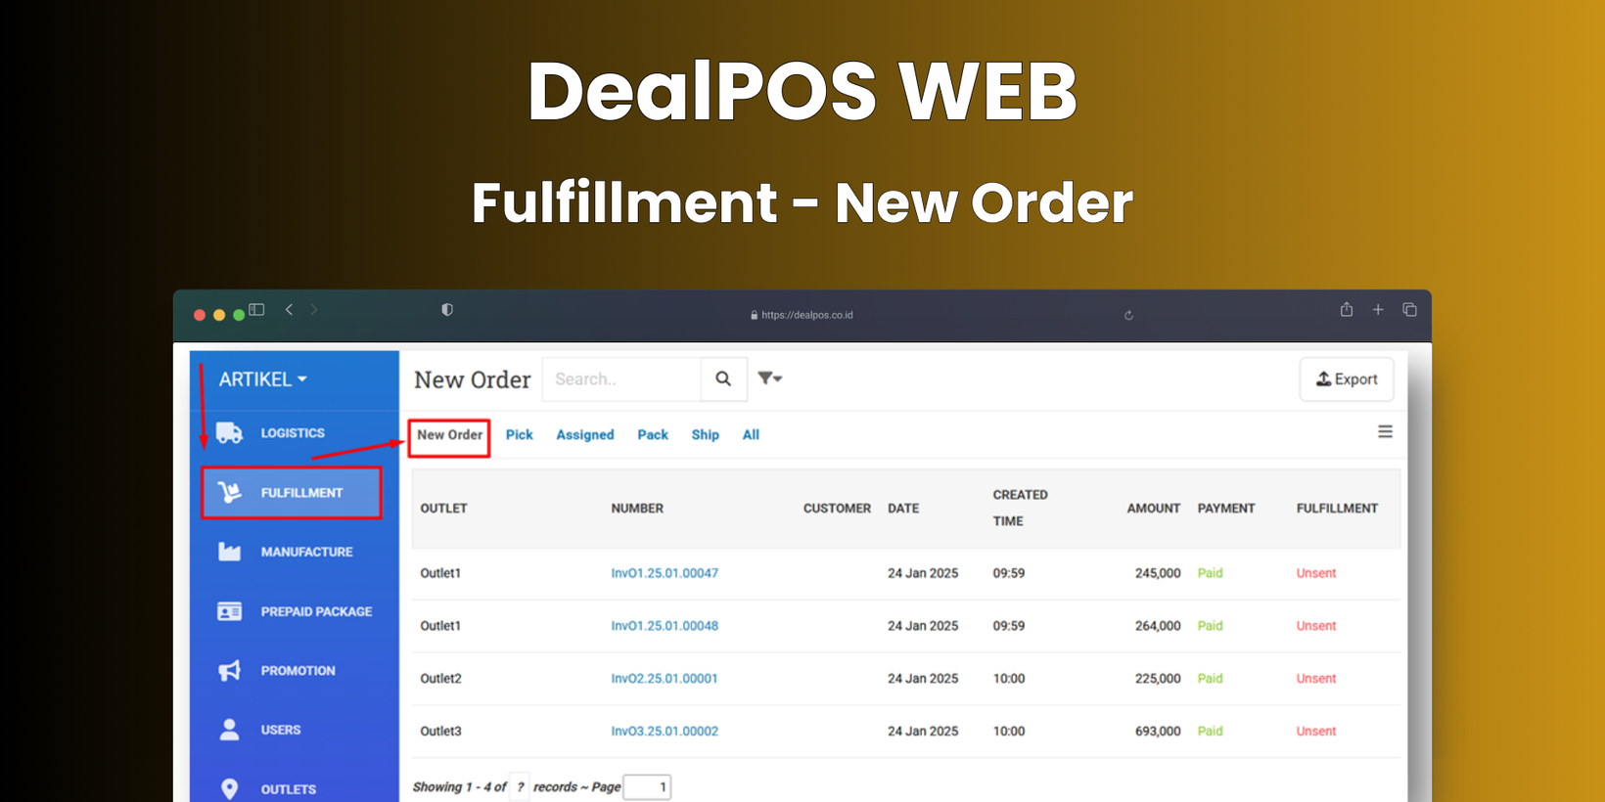Viewport: 1605px width, 802px height.
Task: Click the amount 264,000
Action: click(1158, 626)
